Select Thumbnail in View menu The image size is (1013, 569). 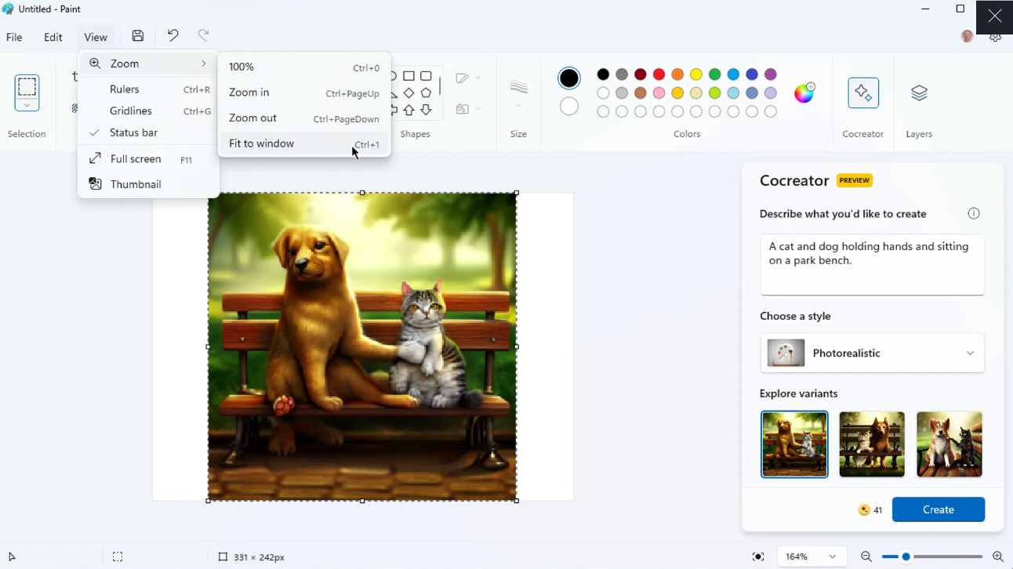[x=148, y=184]
